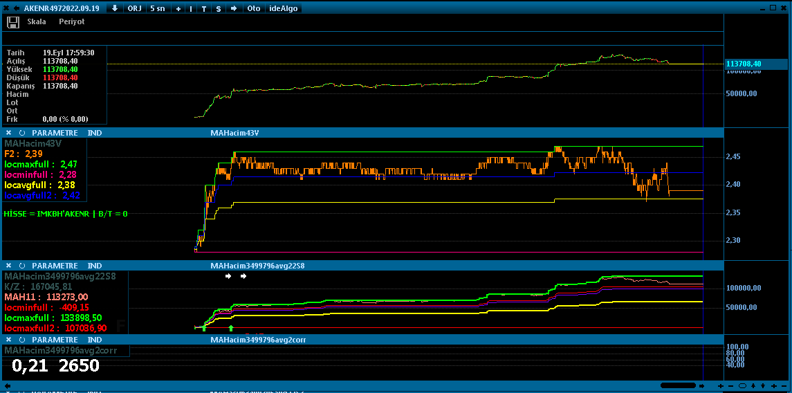This screenshot has width=792, height=393.
Task: Click the locmaxfull2 : 107036,90 legend entry
Action: [55, 329]
